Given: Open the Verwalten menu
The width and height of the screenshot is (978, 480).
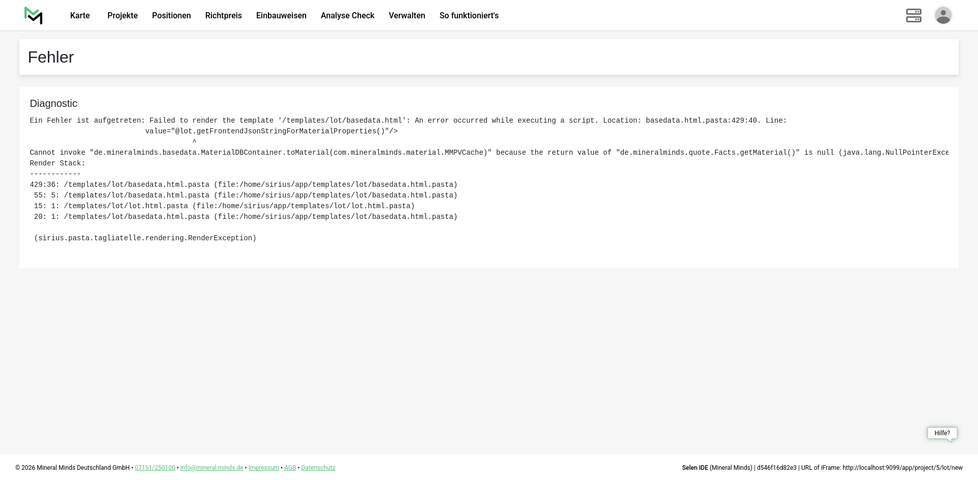Looking at the screenshot, I should coord(406,16).
